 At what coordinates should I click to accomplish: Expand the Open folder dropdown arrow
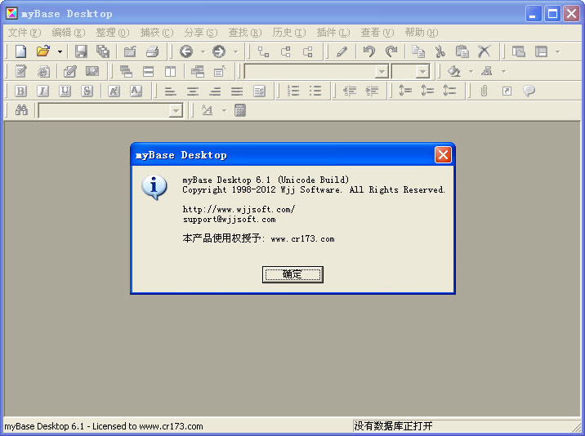(x=60, y=51)
